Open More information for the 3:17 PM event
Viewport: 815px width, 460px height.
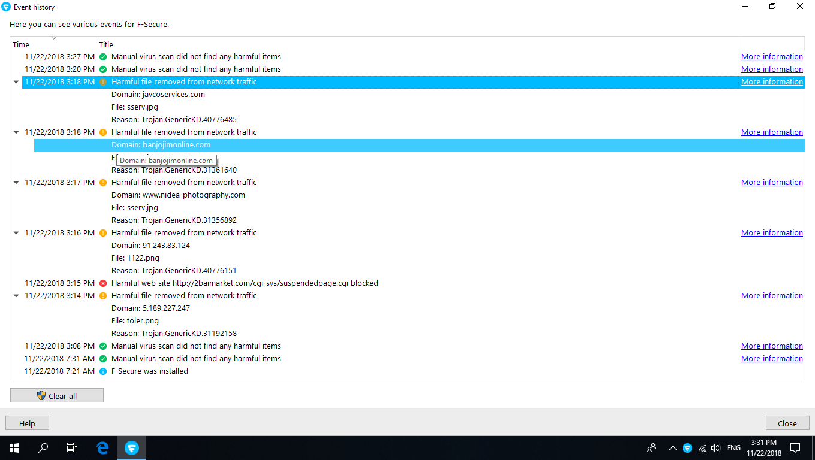(x=772, y=183)
